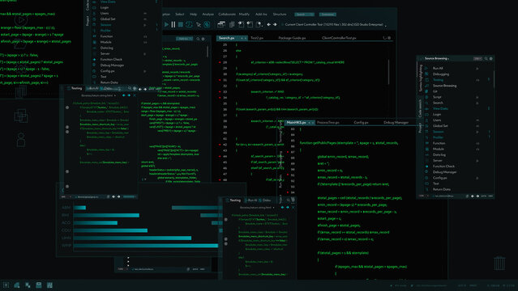Image resolution: width=518 pixels, height=291 pixels.
Task: Open the Help menu
Action: [193, 15]
